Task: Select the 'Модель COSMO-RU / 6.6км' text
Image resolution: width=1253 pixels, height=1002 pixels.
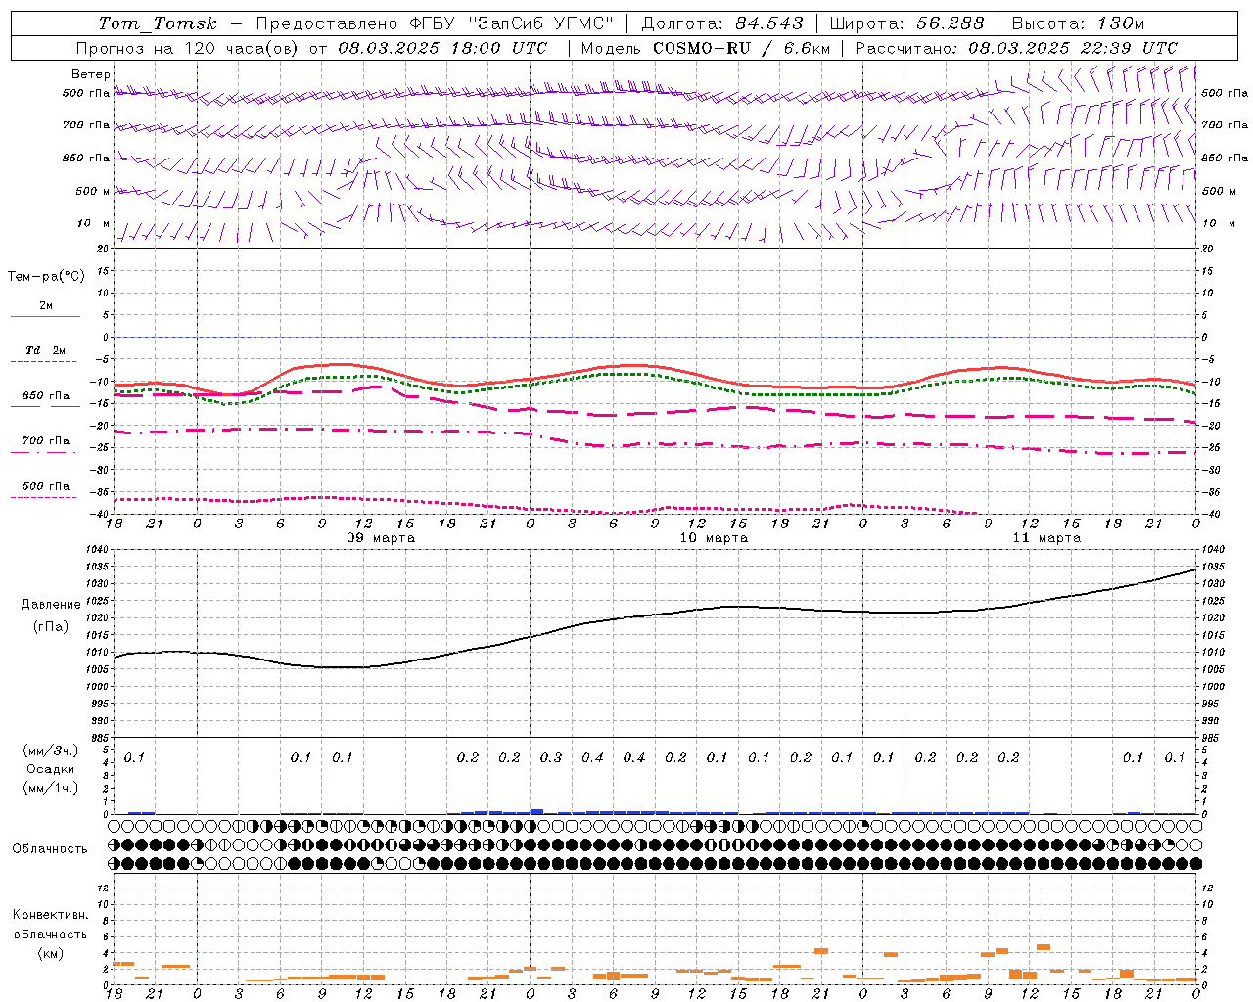Action: (x=706, y=48)
